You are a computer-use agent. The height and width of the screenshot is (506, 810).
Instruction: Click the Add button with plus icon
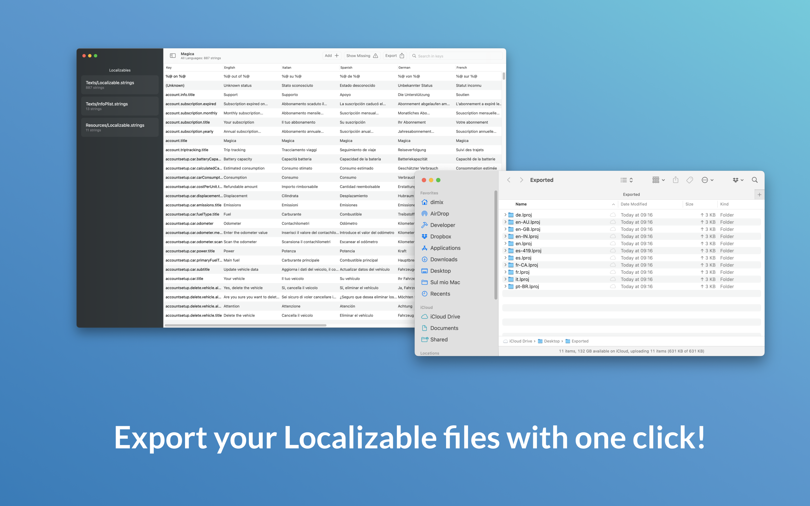pyautogui.click(x=332, y=56)
